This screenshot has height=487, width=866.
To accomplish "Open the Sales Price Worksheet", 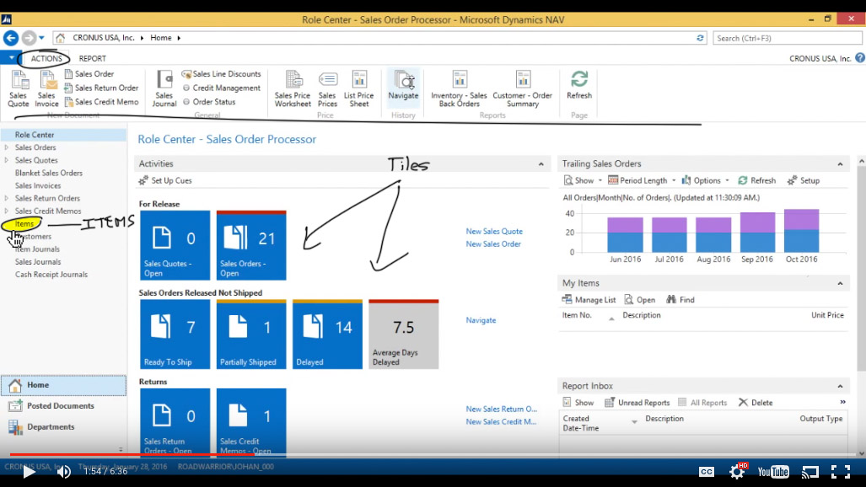I will point(293,88).
